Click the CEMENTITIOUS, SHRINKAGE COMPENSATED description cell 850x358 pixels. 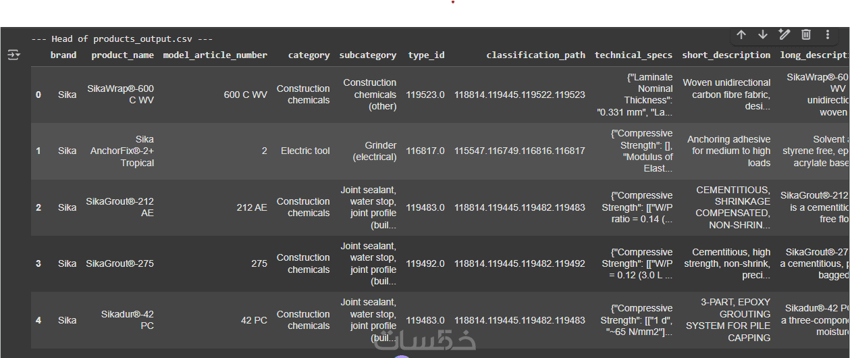pos(733,207)
